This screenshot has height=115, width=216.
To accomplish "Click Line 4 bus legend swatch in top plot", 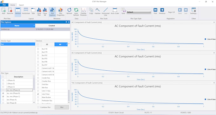I will pyautogui.click(x=206, y=39).
